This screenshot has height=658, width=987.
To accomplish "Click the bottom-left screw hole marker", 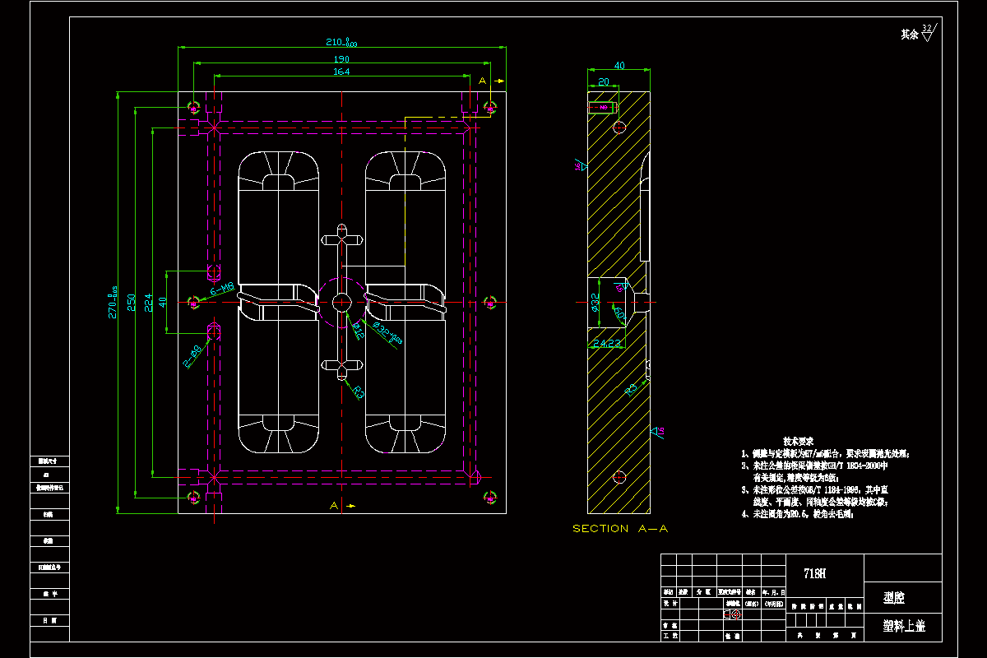I will (194, 497).
